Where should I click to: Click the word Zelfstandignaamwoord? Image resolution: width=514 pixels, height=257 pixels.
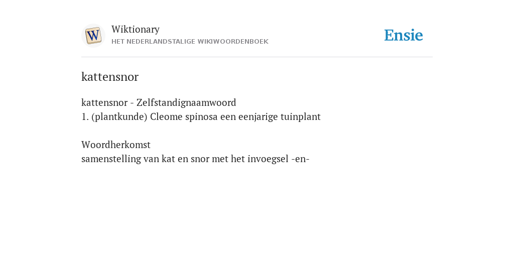click(186, 102)
